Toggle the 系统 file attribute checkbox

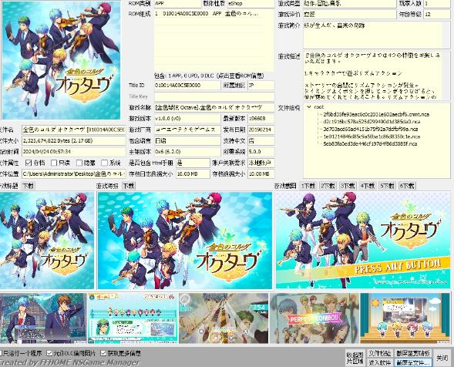[x=105, y=163]
